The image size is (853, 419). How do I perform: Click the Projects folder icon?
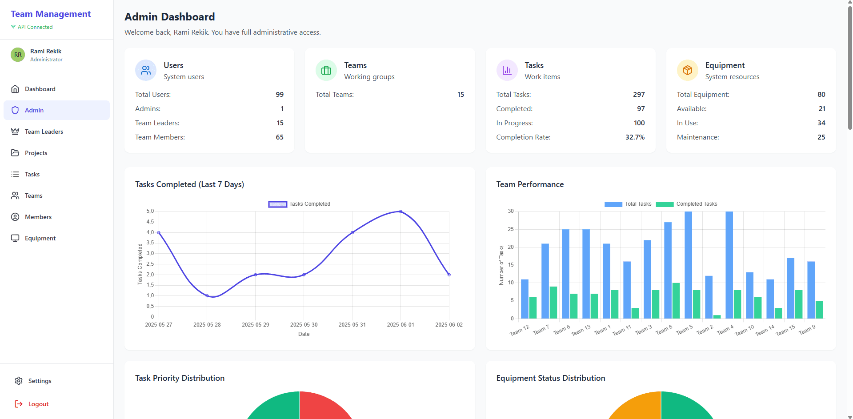pos(15,153)
